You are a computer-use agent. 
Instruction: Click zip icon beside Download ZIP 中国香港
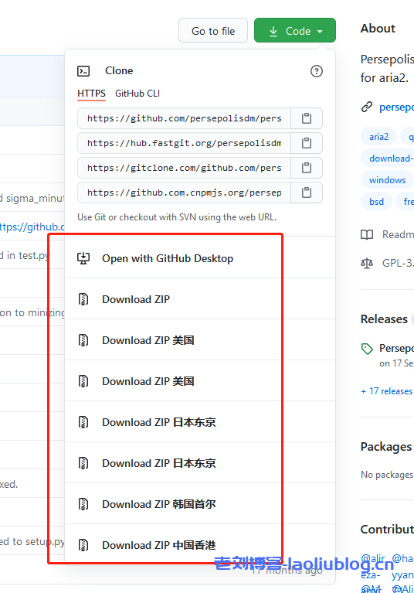83,545
